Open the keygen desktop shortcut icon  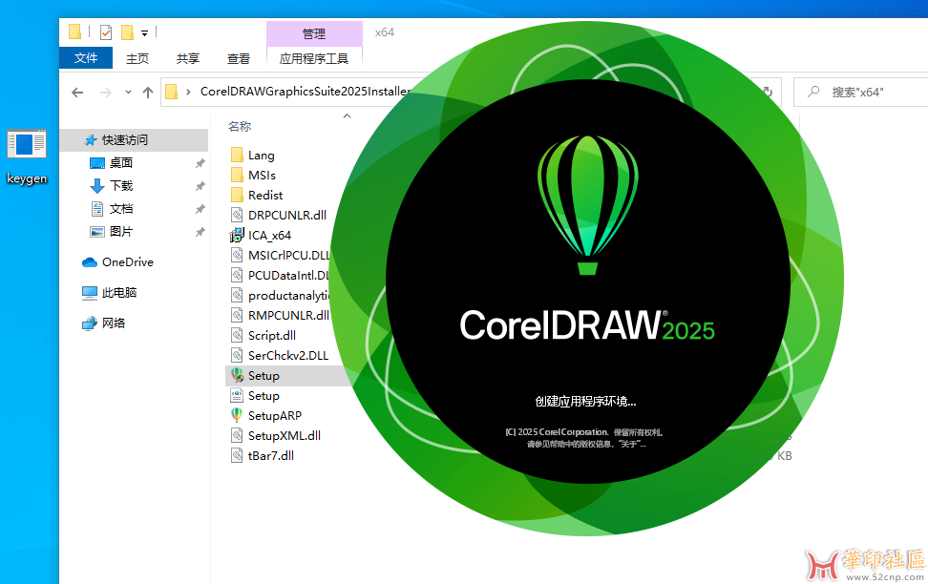[27, 144]
